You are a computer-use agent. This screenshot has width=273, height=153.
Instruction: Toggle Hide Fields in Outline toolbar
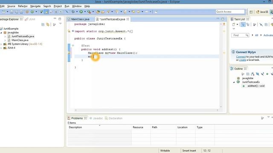pos(258,74)
